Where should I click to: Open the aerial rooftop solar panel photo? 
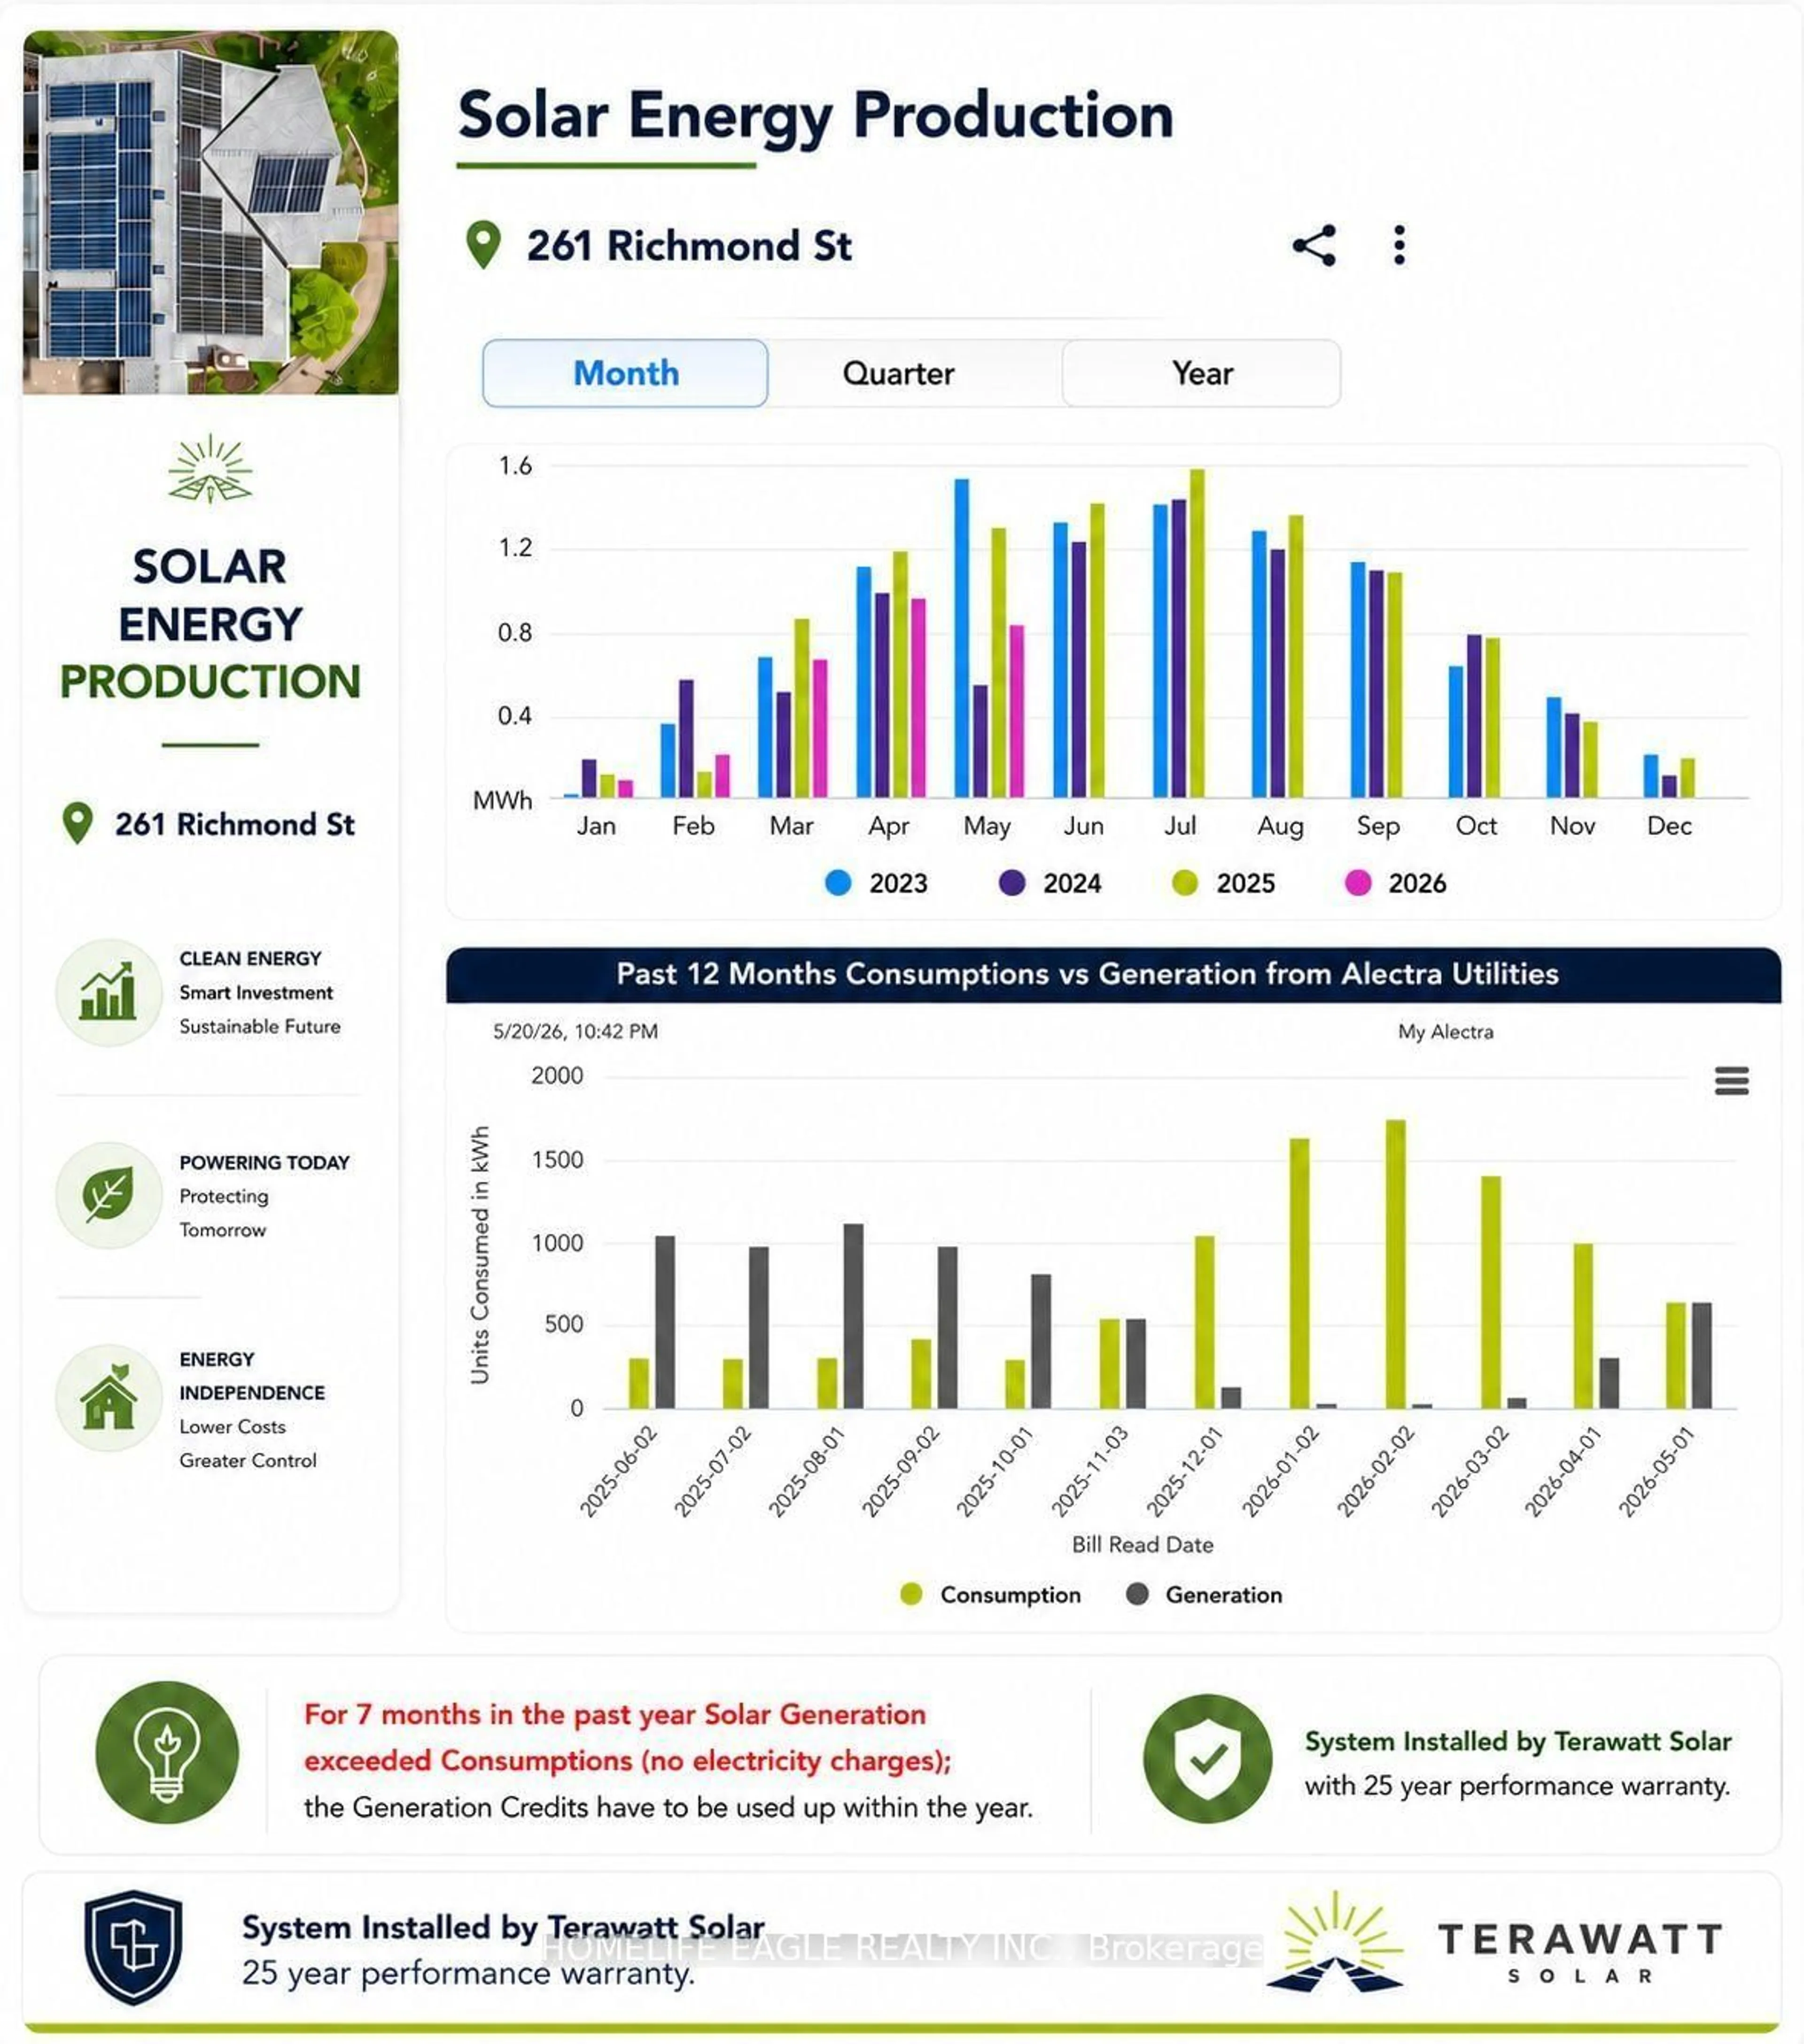point(211,212)
